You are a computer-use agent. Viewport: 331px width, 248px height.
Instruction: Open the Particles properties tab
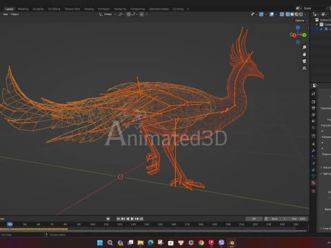pyautogui.click(x=313, y=157)
